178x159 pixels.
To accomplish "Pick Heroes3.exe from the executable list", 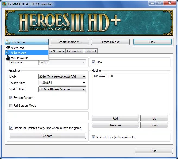I will tap(27, 58).
